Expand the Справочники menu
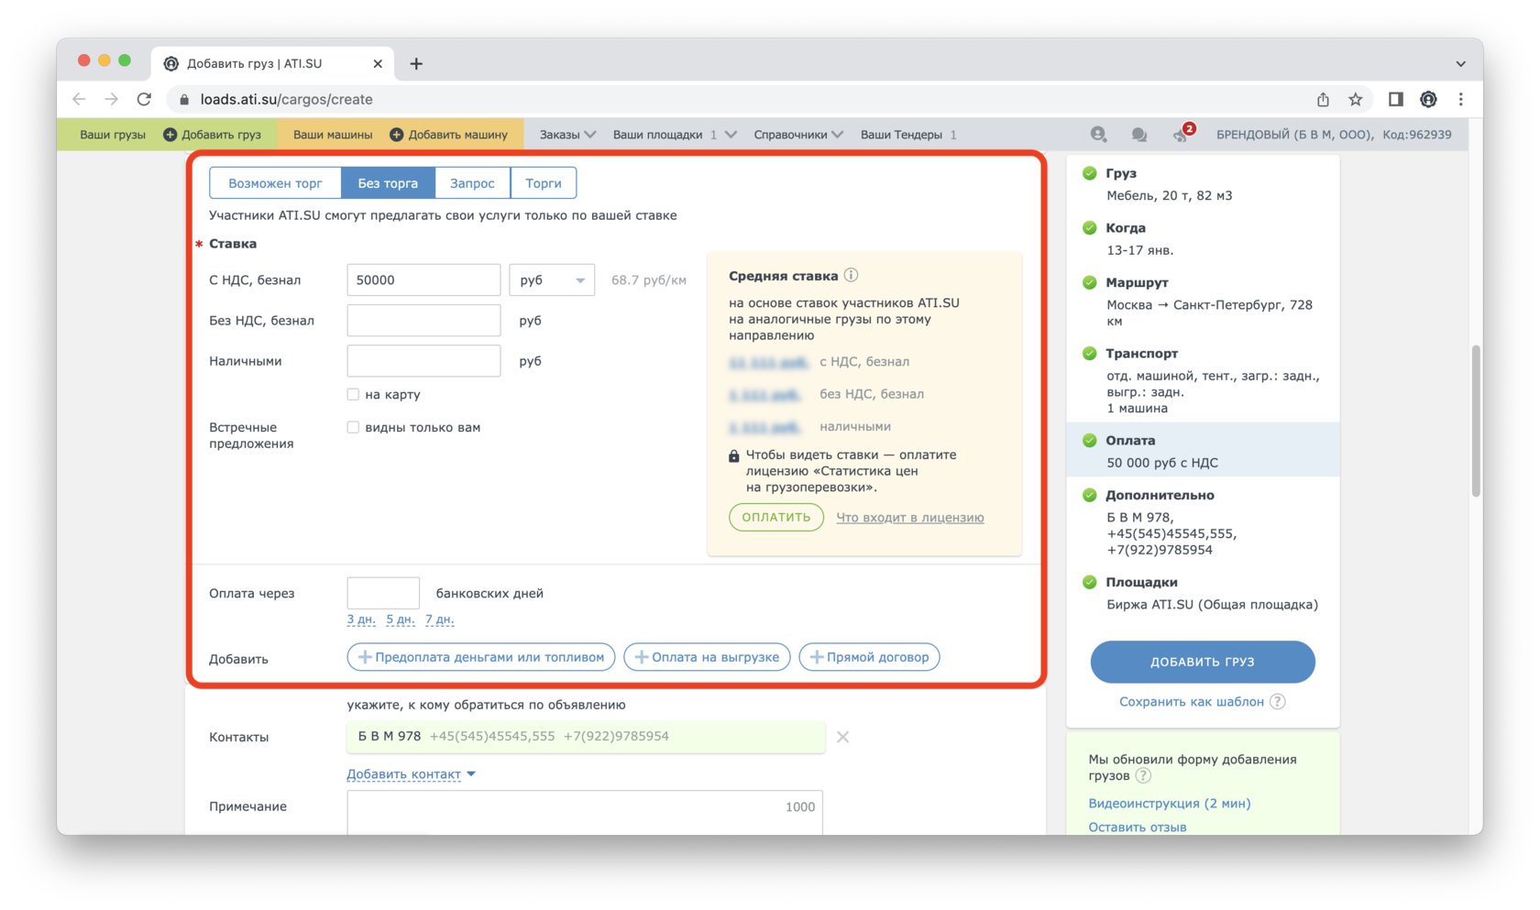Image resolution: width=1540 pixels, height=910 pixels. [x=797, y=135]
